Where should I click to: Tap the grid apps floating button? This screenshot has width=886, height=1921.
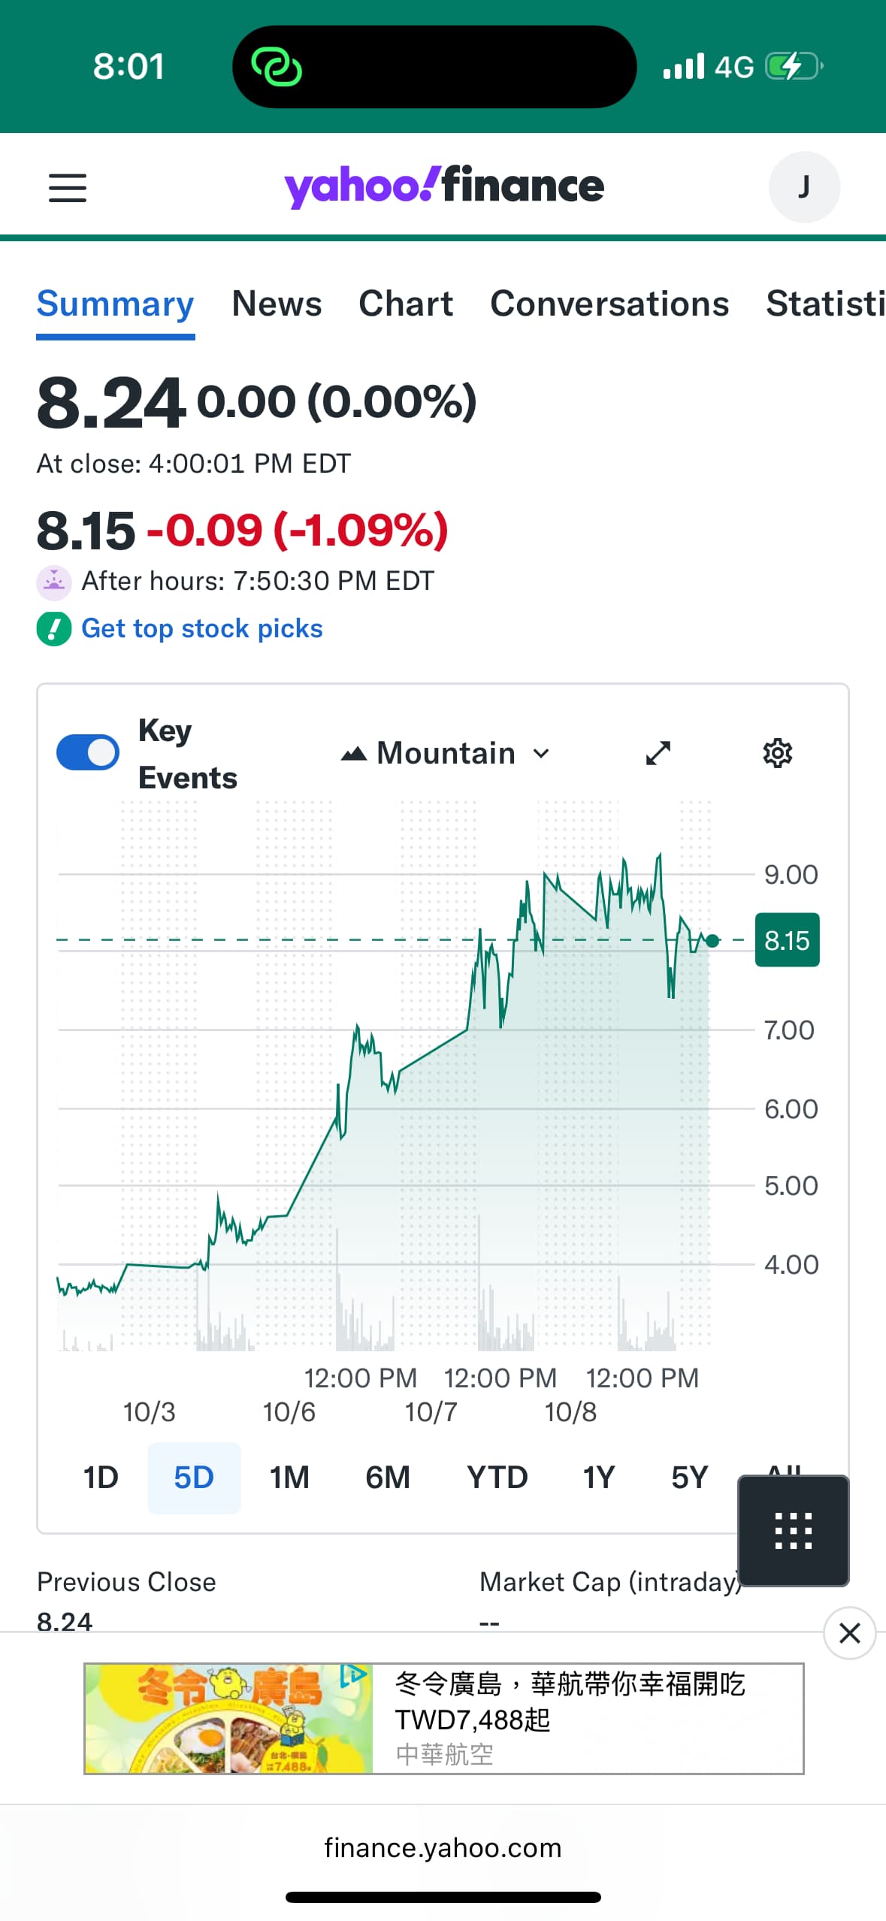(x=793, y=1531)
